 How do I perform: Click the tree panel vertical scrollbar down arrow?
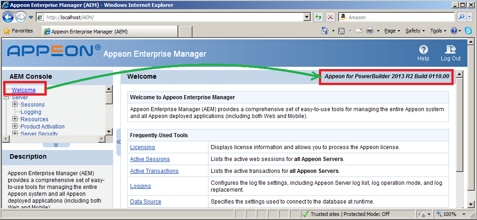pyautogui.click(x=109, y=131)
